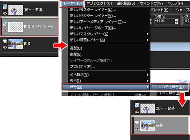Click layer type icon of 背景 in bottom-right panel
190x140 pixels.
click(x=137, y=123)
